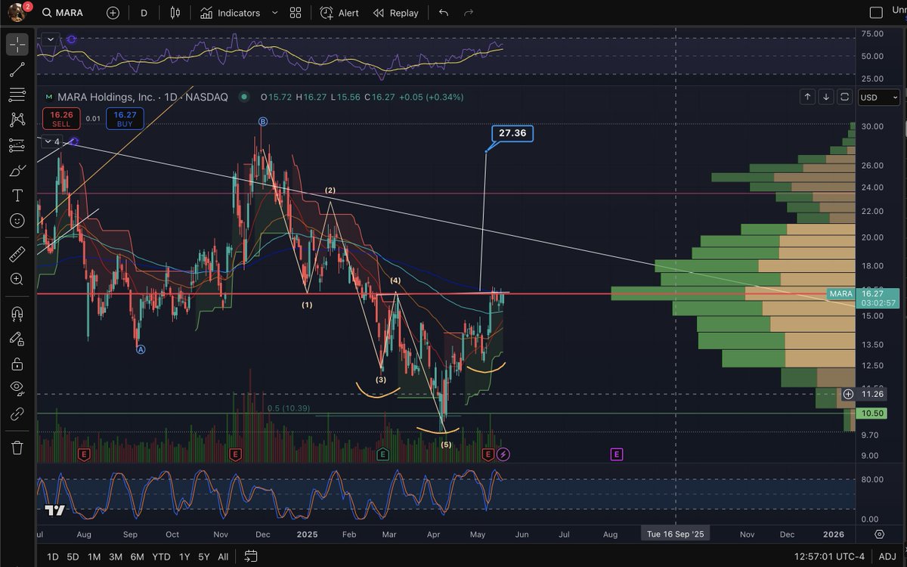Click the 16.26 SELL button
The height and width of the screenshot is (567, 907).
(61, 118)
